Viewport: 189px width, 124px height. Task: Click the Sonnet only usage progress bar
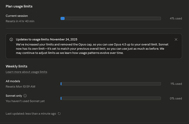point(110,98)
